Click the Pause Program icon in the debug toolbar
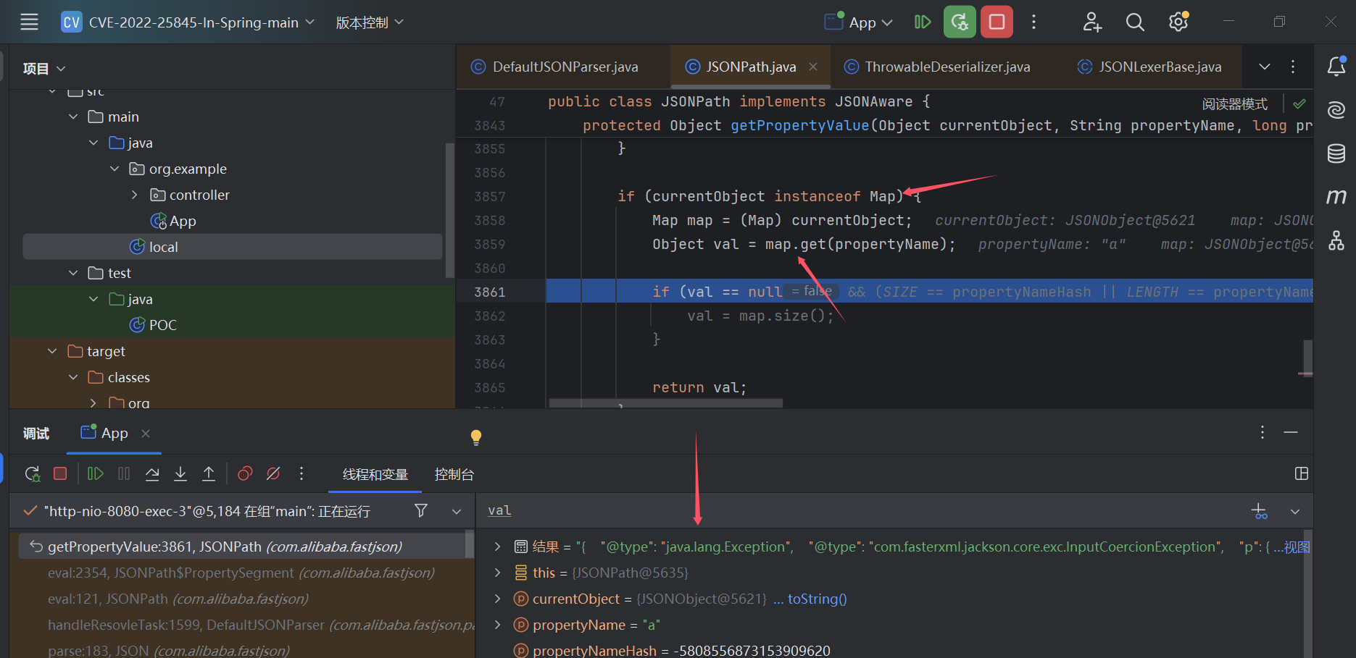Screen dimensions: 1356x658 point(124,473)
